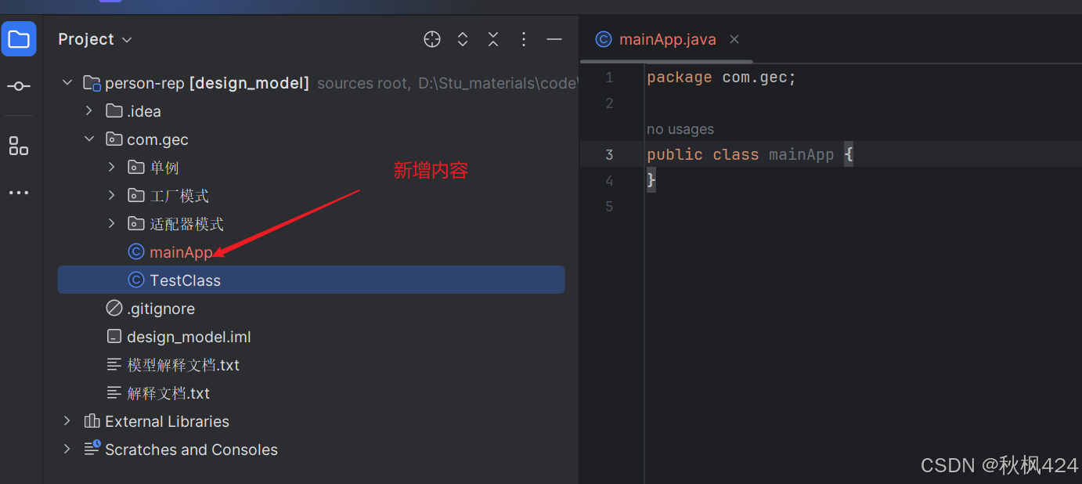
Task: Select the .gitignore file
Action: click(x=160, y=308)
